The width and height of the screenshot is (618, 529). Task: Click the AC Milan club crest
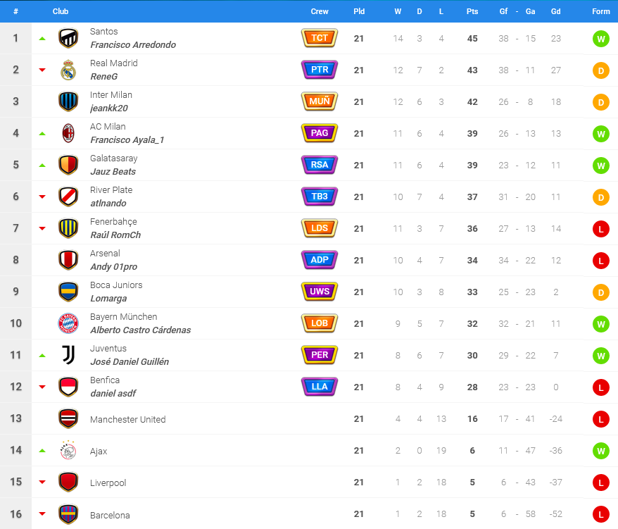click(68, 133)
